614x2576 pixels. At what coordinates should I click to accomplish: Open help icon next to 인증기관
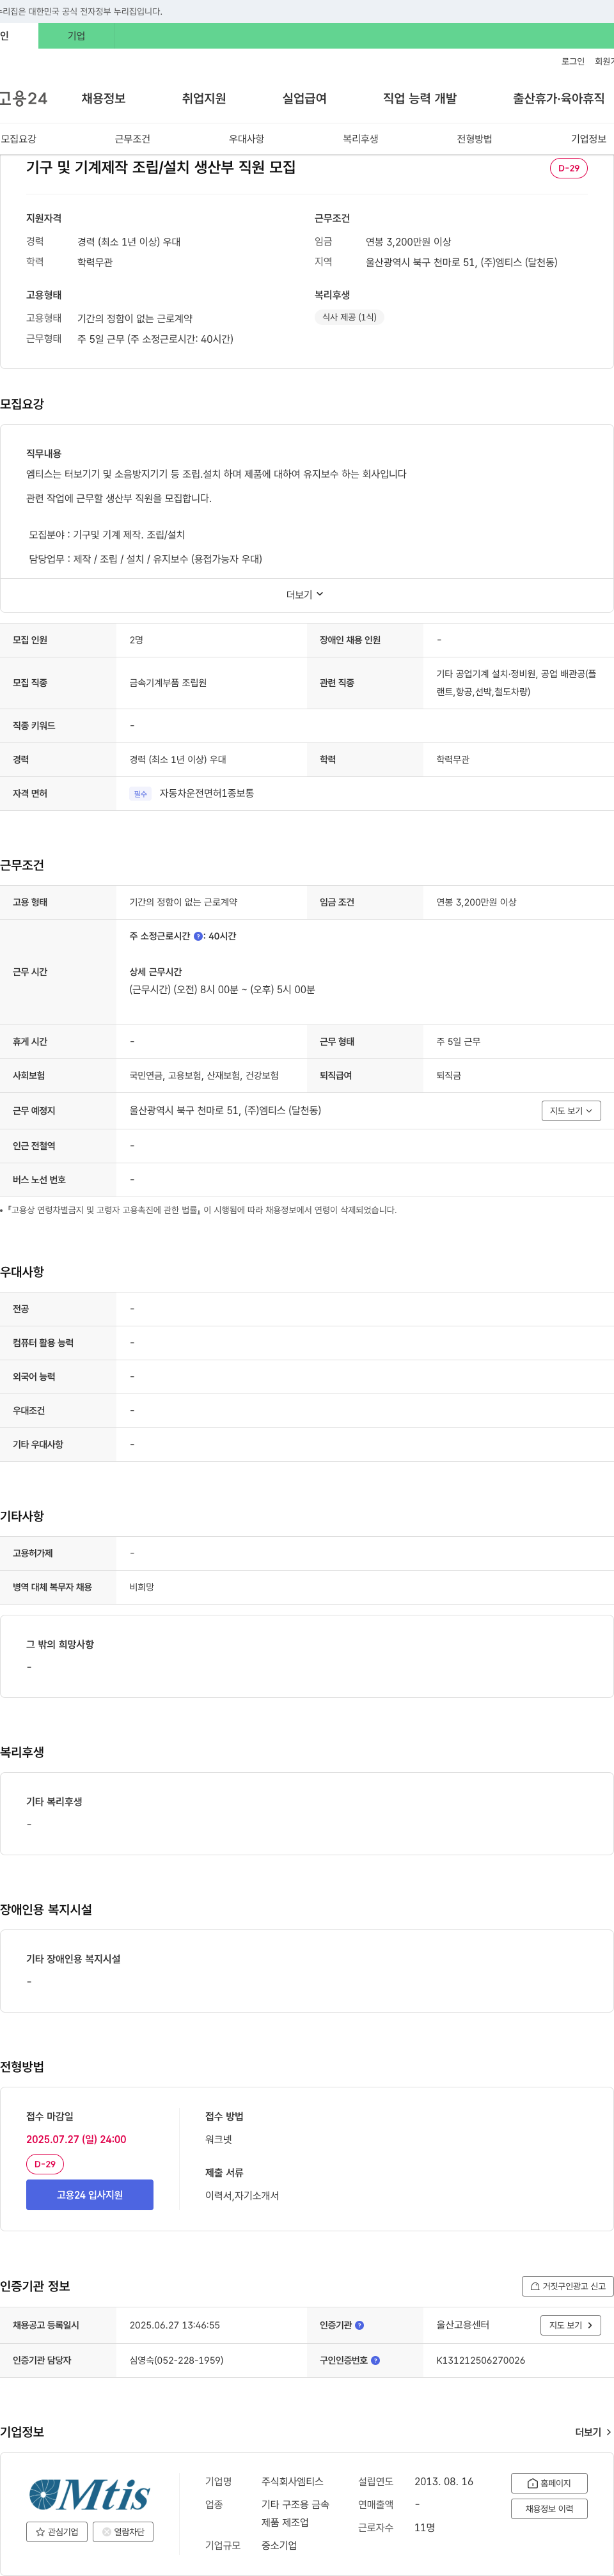click(x=359, y=2326)
